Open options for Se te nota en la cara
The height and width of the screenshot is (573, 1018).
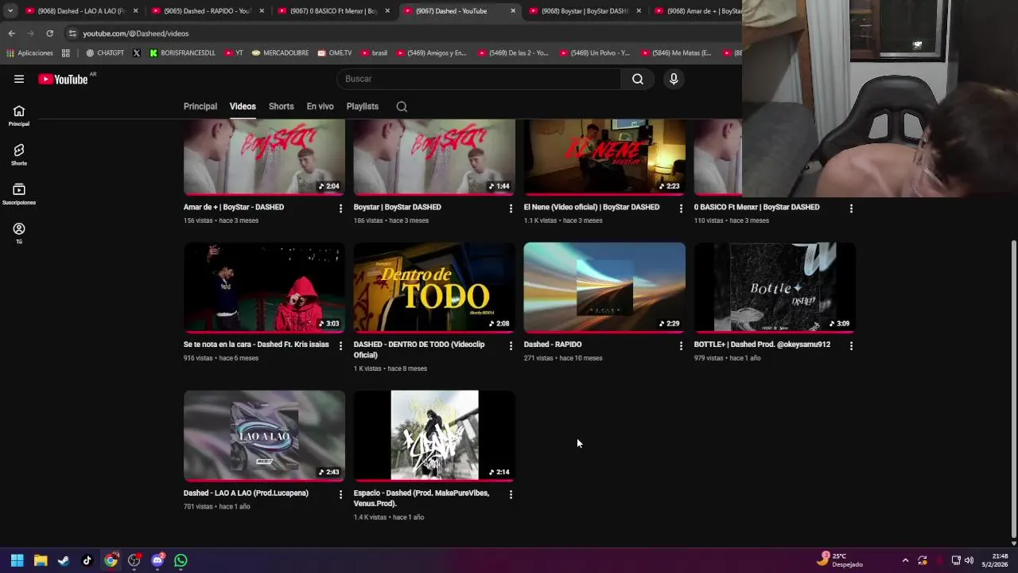tap(340, 346)
